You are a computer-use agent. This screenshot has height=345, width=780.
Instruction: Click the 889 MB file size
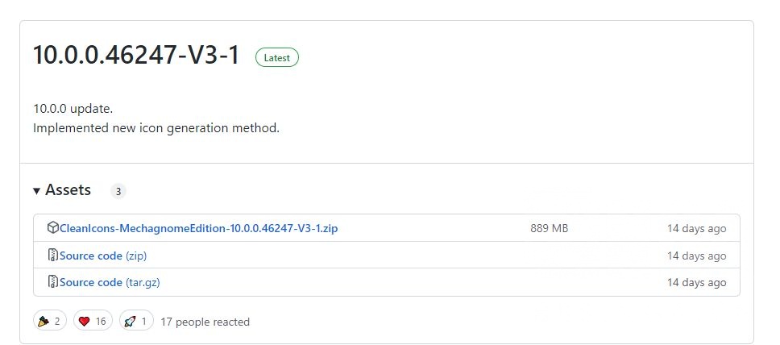click(549, 228)
